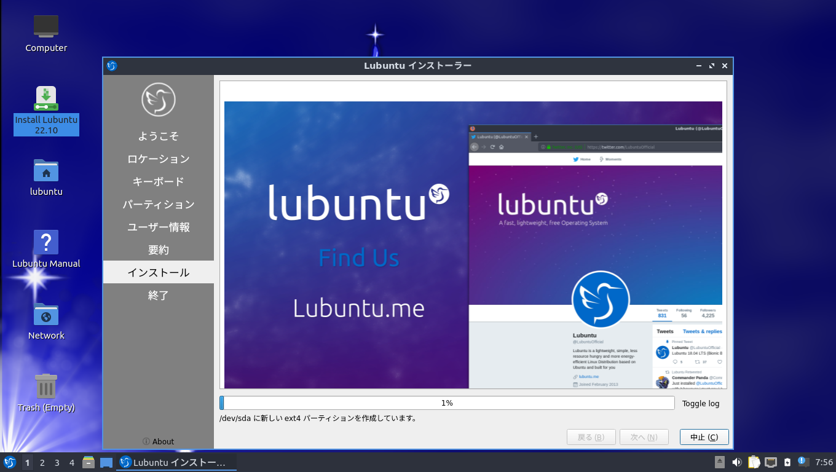Click the Lubuntu インストーラー taskbar window button
Viewport: 836px width, 472px height.
176,462
